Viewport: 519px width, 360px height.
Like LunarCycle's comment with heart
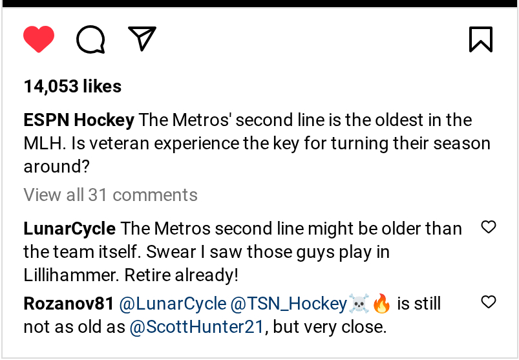489,227
